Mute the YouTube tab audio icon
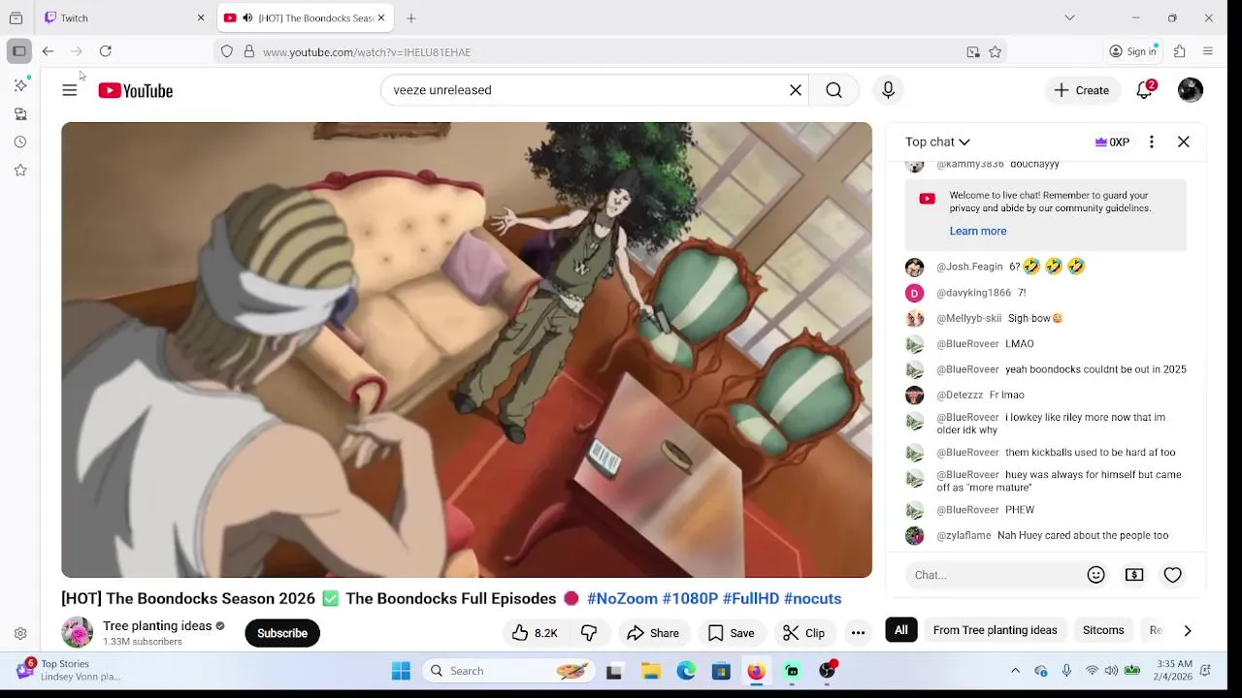Image resolution: width=1242 pixels, height=698 pixels. (x=248, y=17)
